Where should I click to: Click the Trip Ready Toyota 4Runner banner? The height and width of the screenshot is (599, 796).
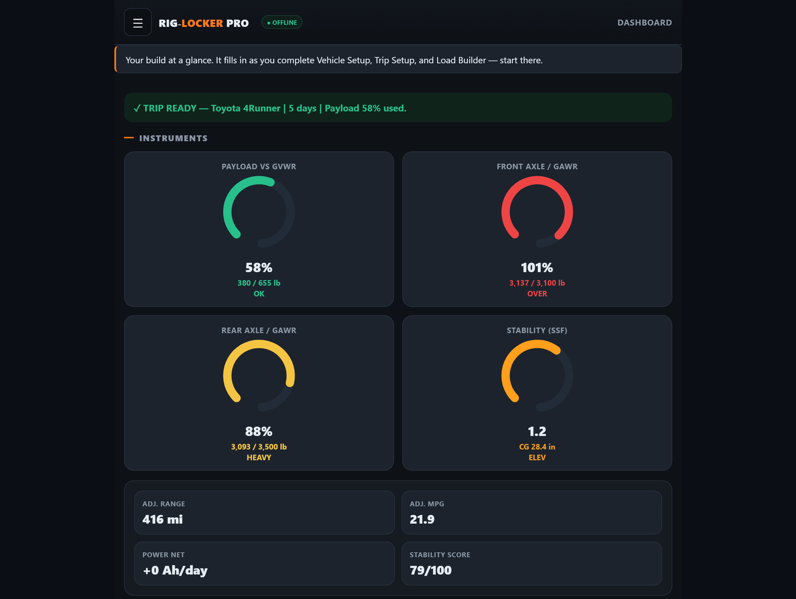(x=398, y=108)
